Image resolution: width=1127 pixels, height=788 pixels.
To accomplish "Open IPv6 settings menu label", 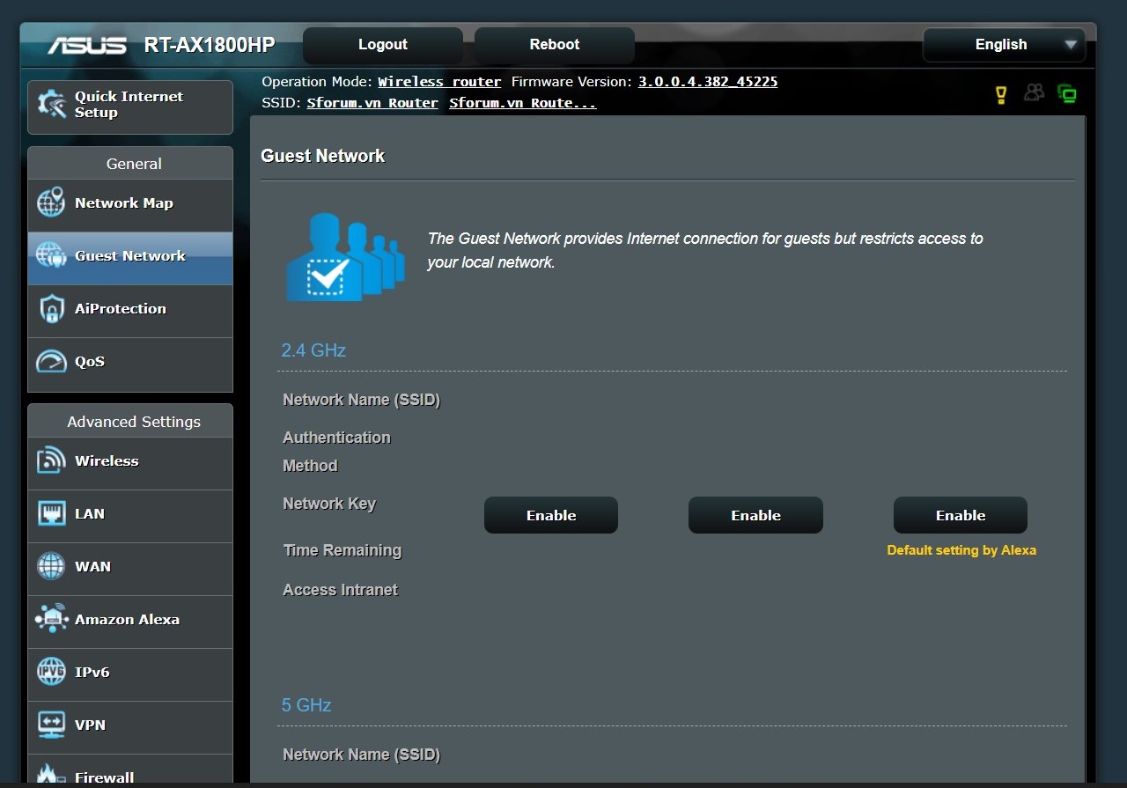I will point(92,673).
